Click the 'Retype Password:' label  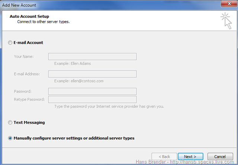tap(29, 99)
